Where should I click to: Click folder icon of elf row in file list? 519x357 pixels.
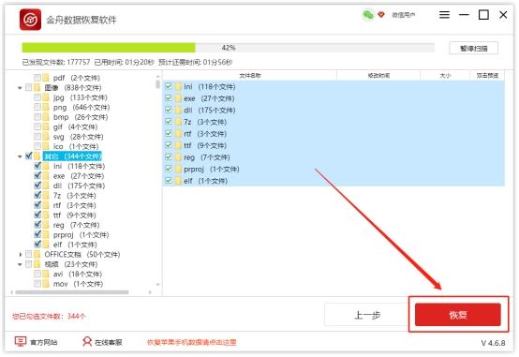point(178,181)
